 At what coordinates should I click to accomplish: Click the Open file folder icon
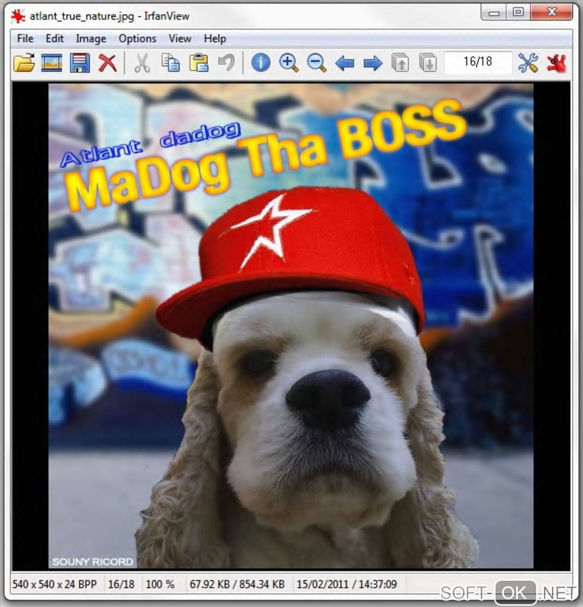[x=24, y=62]
